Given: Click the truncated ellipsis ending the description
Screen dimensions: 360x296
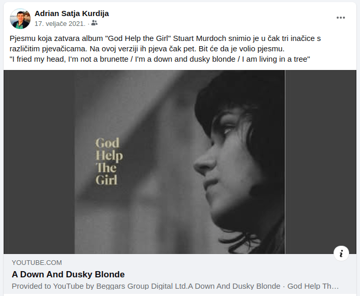Looking at the screenshot, I should [x=335, y=286].
